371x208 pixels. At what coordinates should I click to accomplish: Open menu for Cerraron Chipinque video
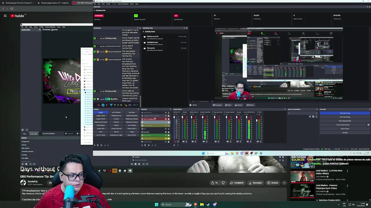347,186
